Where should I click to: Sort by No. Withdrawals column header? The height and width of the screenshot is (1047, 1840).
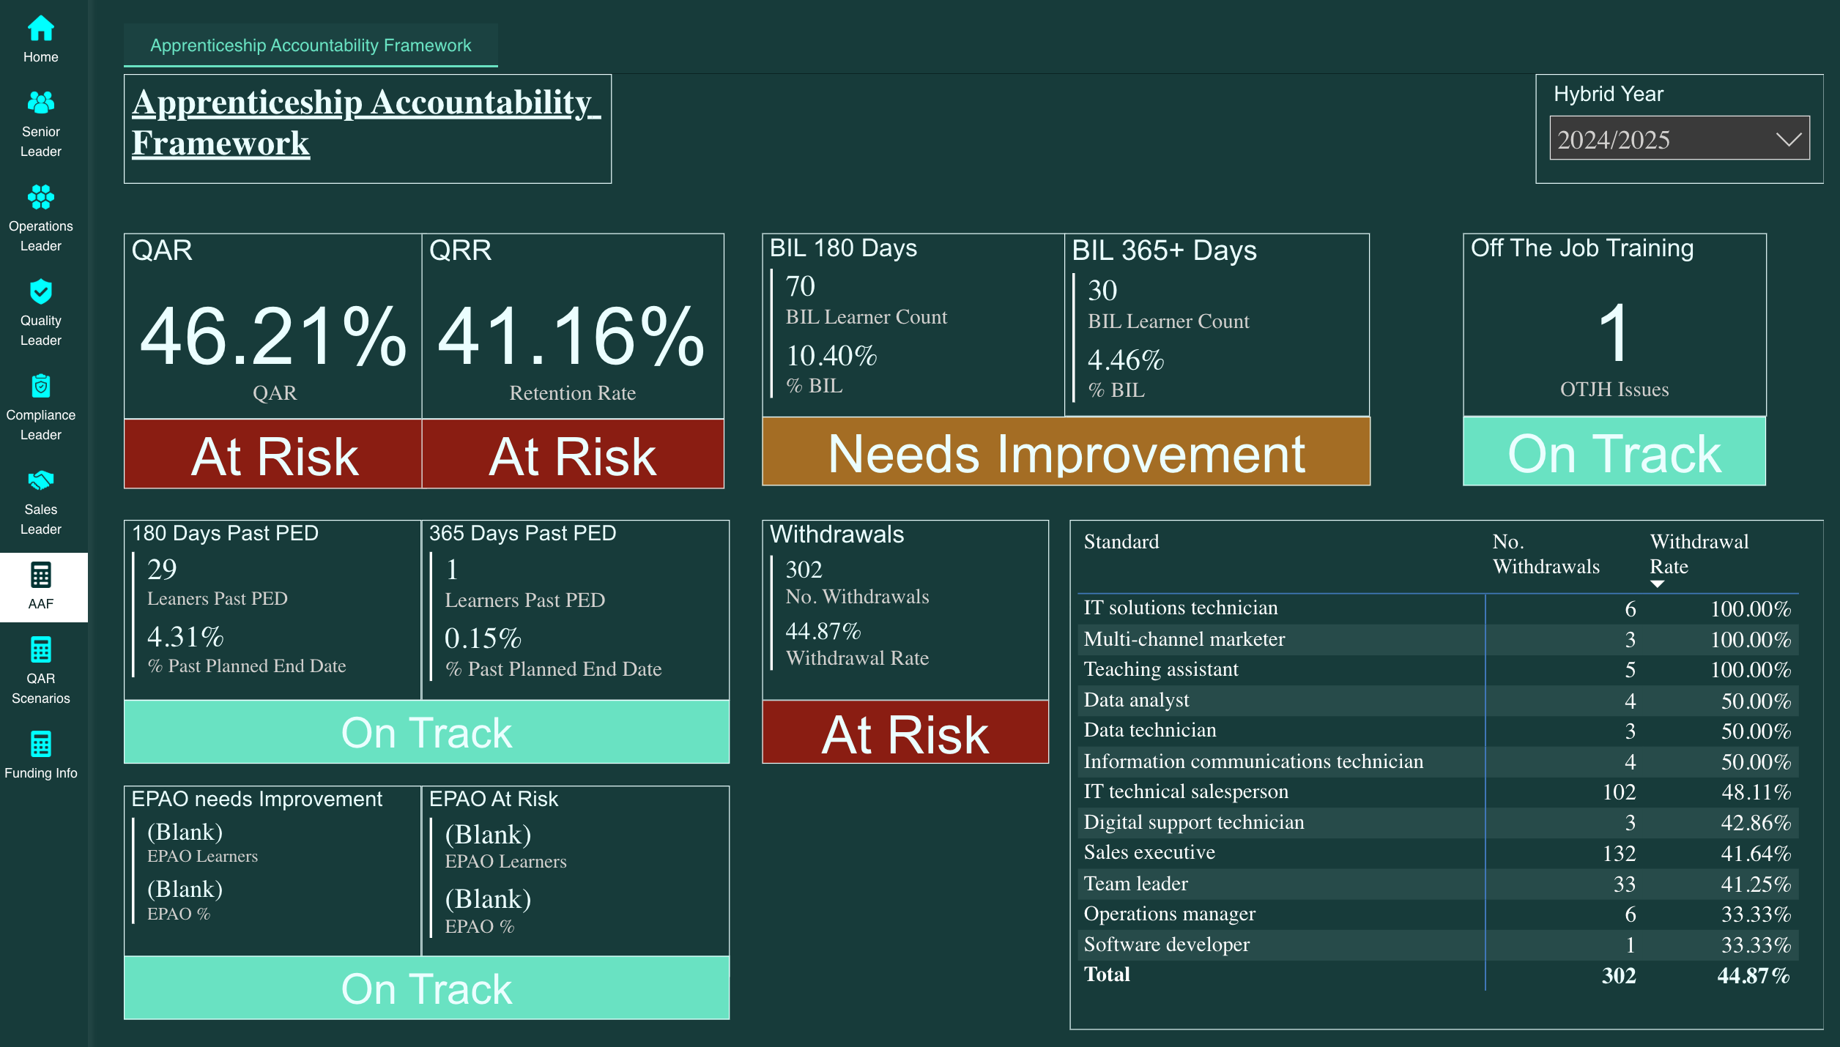coord(1545,554)
